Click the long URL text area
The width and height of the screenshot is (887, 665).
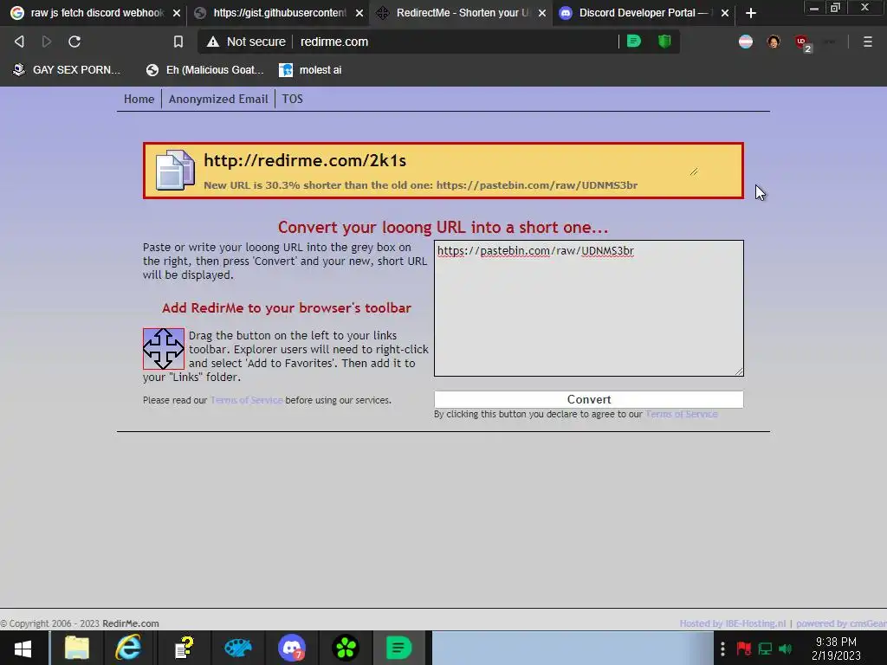[x=588, y=307]
